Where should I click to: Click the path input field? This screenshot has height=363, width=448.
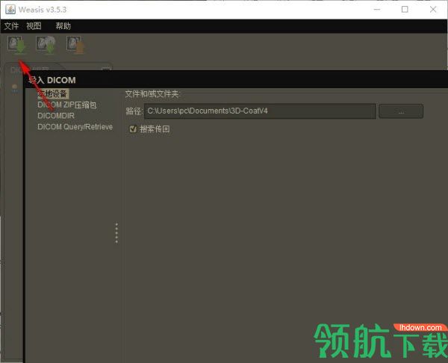[260, 111]
